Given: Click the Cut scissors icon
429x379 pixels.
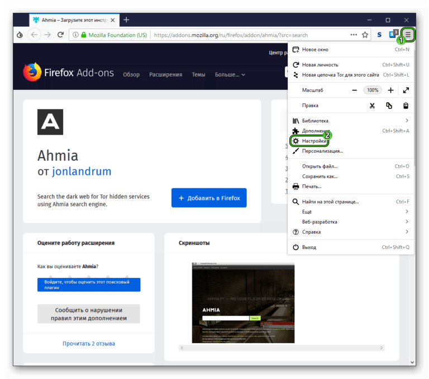Looking at the screenshot, I should tap(372, 106).
